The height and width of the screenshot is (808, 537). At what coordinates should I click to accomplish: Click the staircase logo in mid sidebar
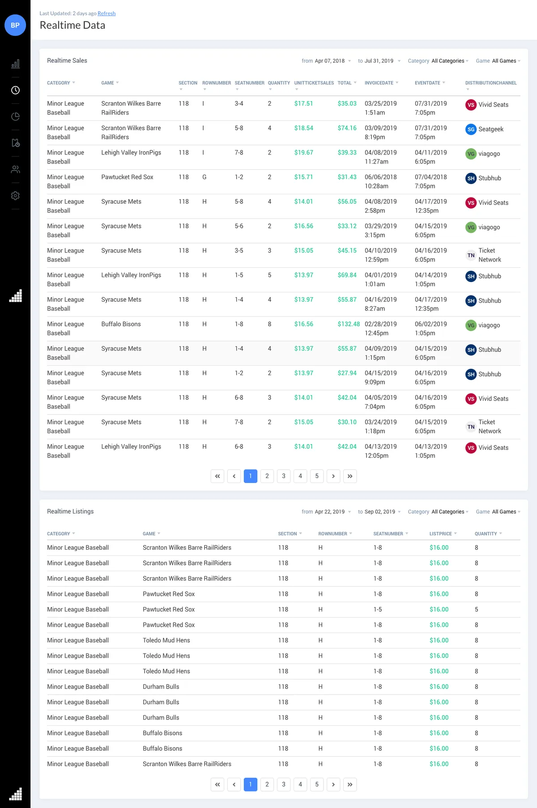(x=16, y=296)
